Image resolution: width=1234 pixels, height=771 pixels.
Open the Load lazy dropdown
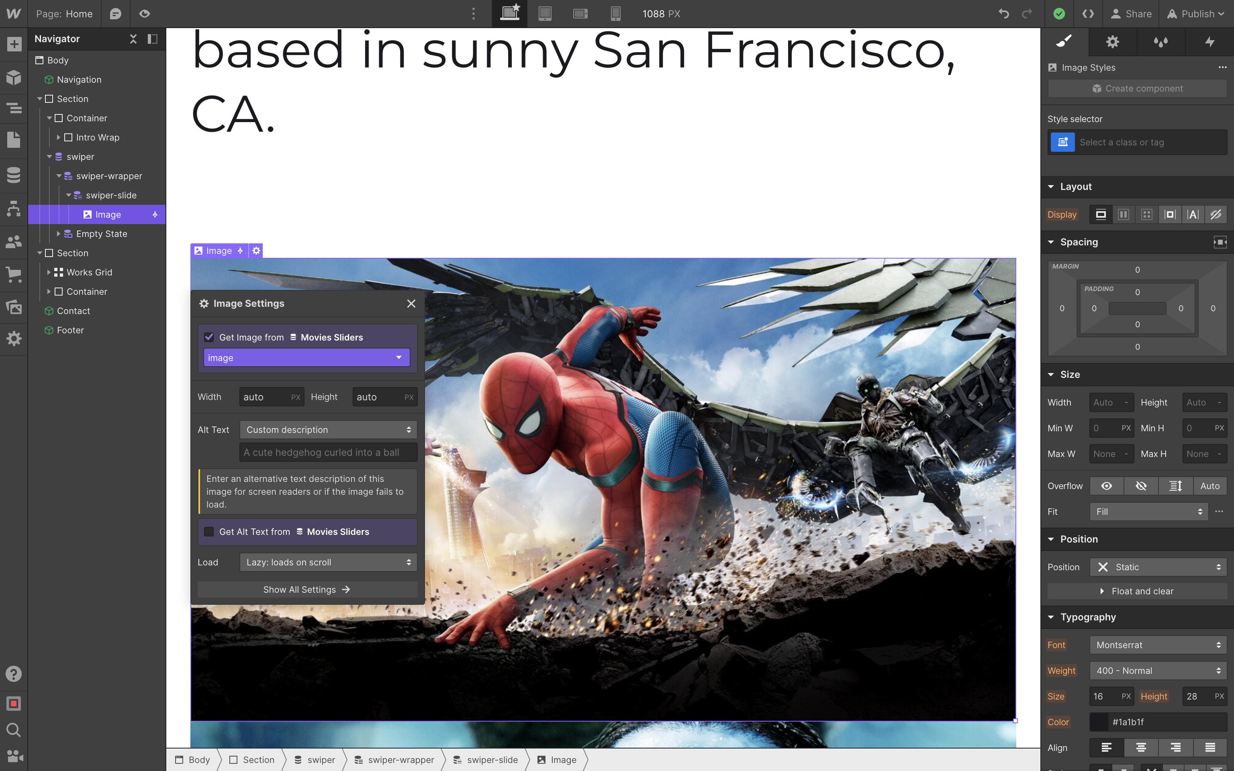[x=329, y=562]
